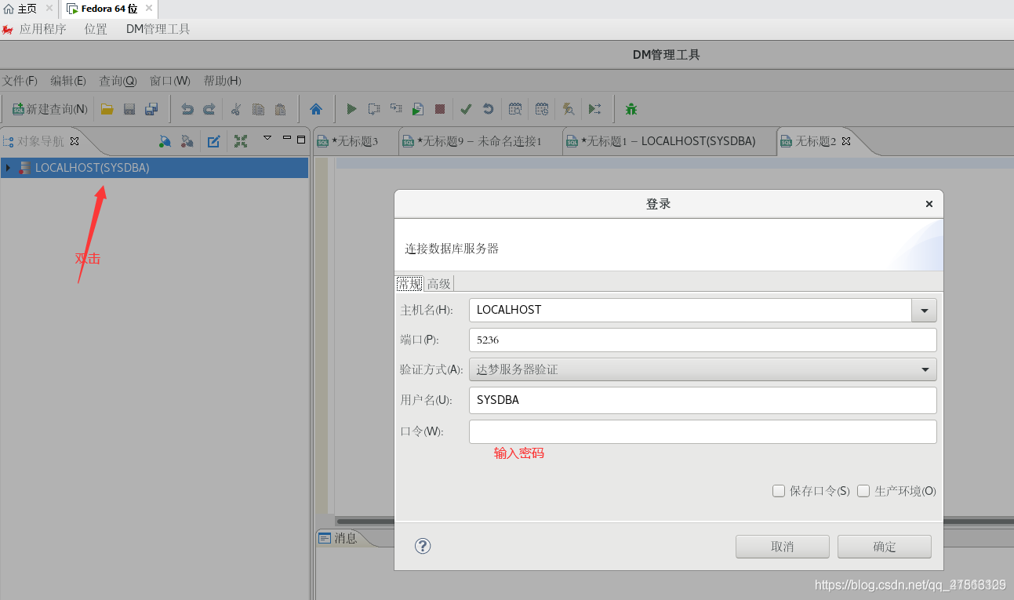Open the navigator View Menu triangle
Viewport: 1014px width, 600px height.
[267, 138]
